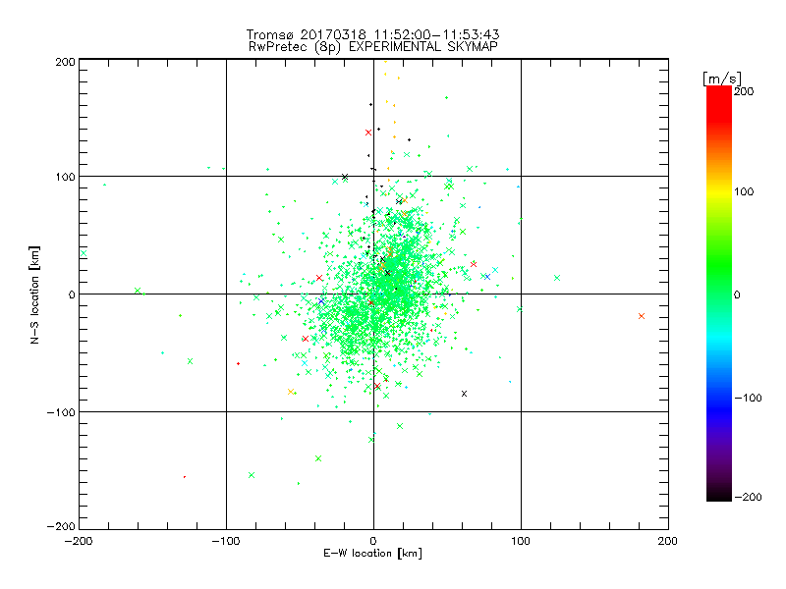The image size is (786, 589).
Task: Click the isolated black cross in the lower-right quadrant
Action: click(464, 394)
